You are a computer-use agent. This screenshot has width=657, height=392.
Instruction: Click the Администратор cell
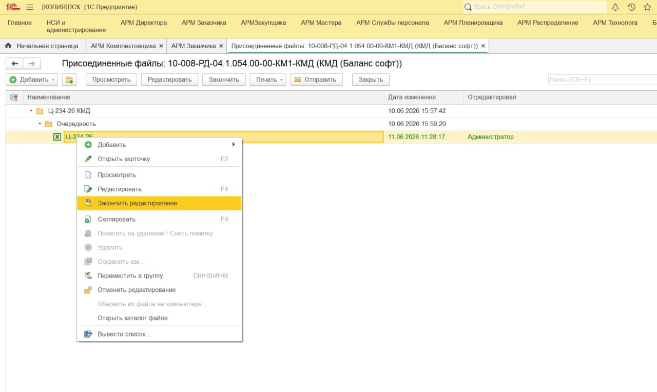491,137
